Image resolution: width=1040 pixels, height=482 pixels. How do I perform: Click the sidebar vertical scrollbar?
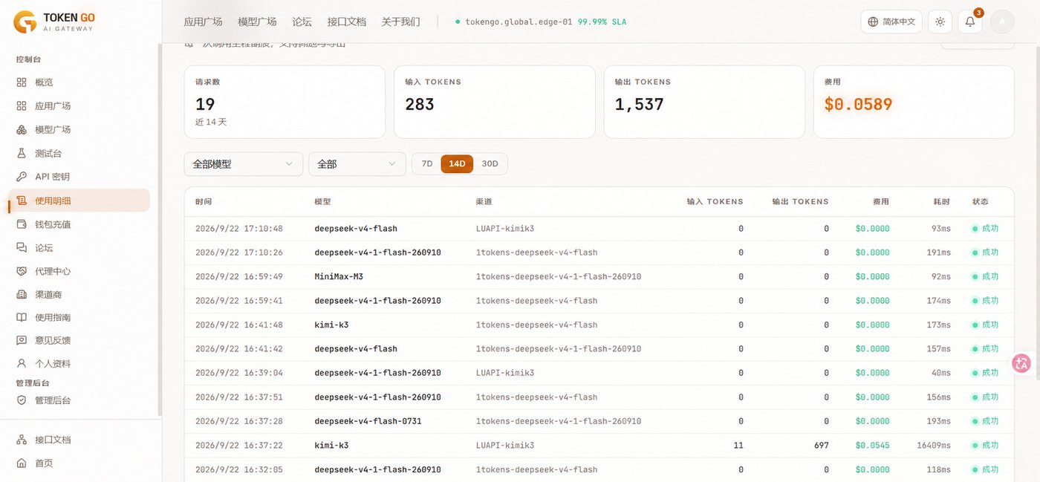pos(160,230)
